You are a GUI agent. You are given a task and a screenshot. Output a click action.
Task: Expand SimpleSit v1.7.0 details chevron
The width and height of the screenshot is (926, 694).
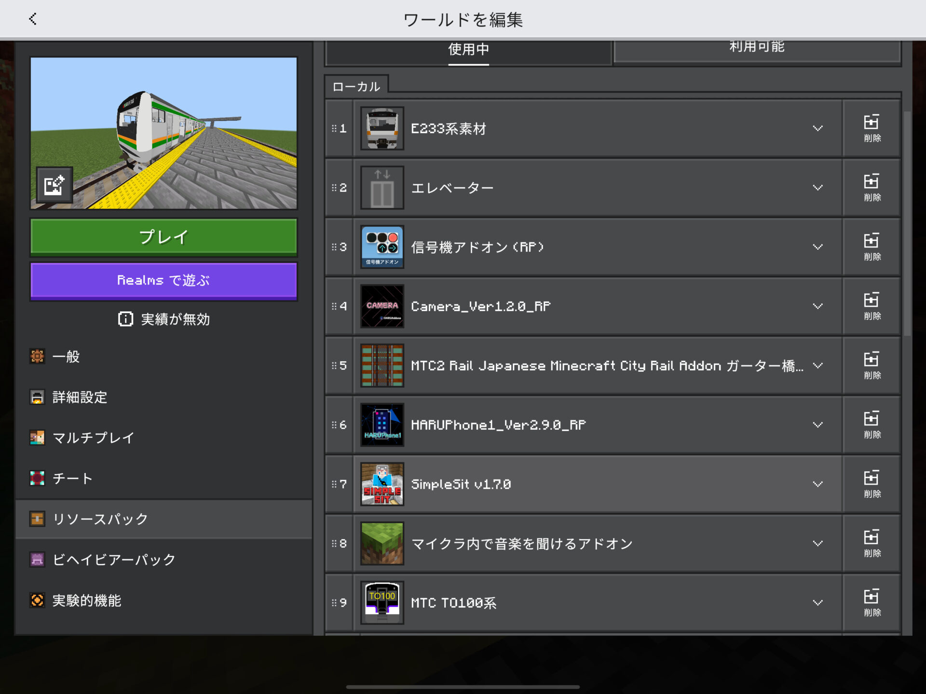coord(817,484)
